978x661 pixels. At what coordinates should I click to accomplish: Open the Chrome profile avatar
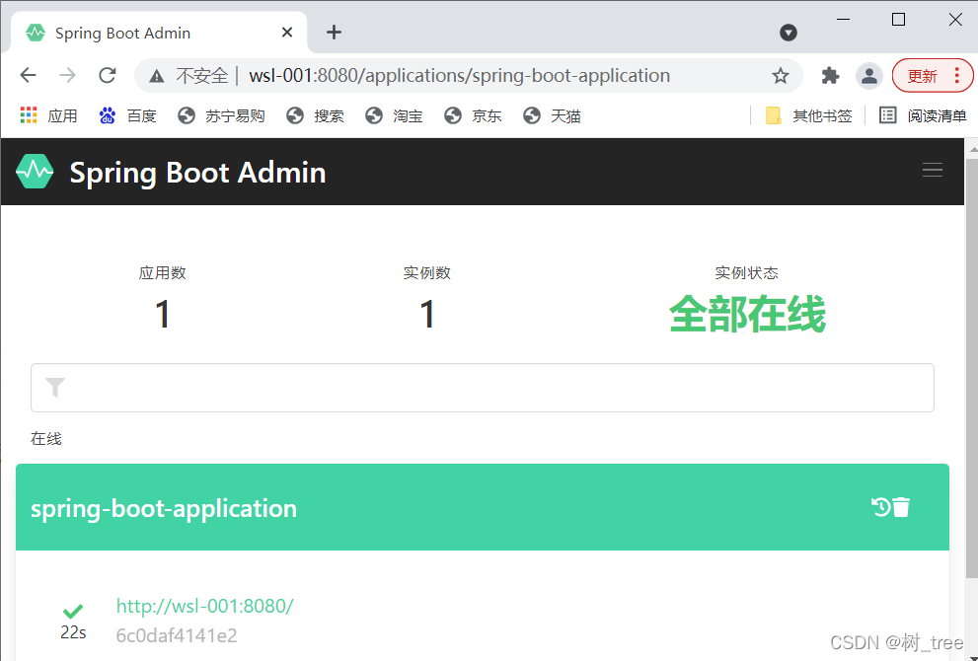click(x=868, y=76)
